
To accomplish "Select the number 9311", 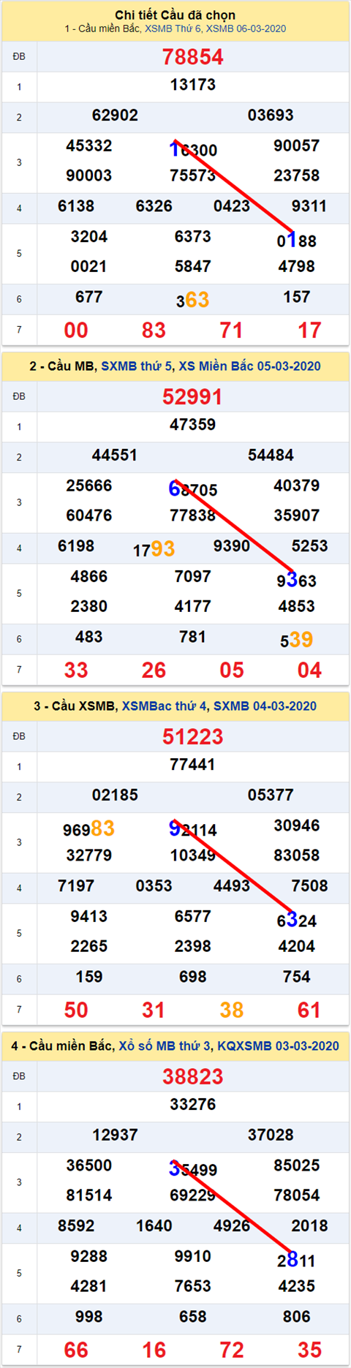I will (x=309, y=206).
